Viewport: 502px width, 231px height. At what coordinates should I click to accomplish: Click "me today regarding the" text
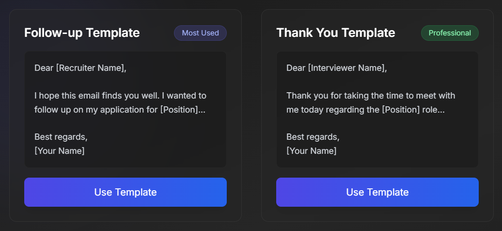point(333,110)
